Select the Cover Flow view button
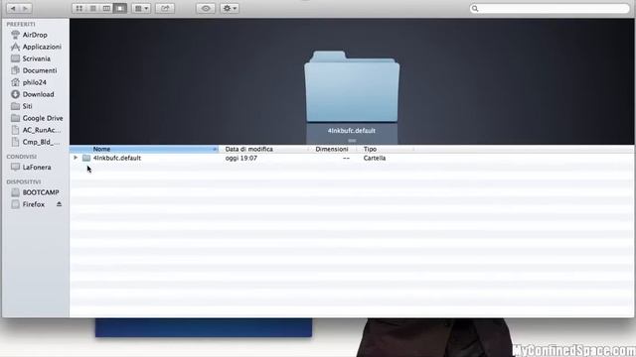 tap(120, 8)
